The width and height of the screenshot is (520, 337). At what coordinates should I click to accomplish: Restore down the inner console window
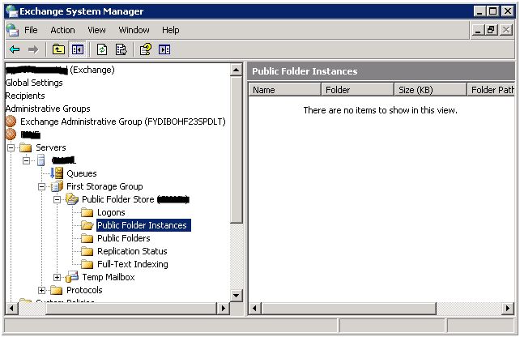coord(491,30)
